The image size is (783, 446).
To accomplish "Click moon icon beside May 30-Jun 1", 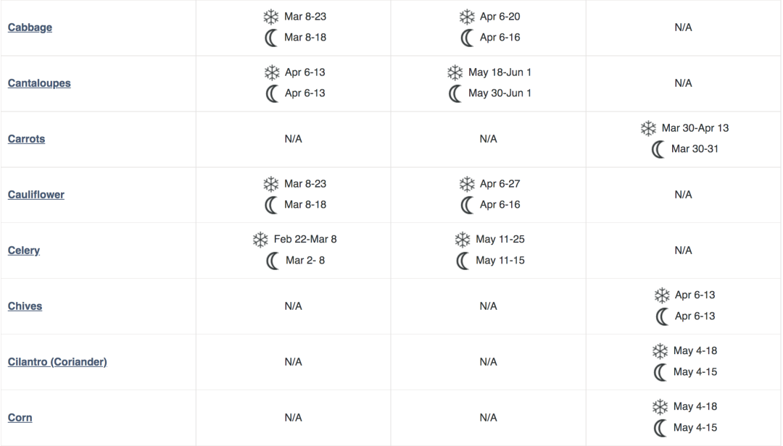I will click(455, 93).
